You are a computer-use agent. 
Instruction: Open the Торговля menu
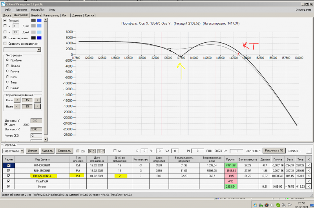(x=21, y=9)
